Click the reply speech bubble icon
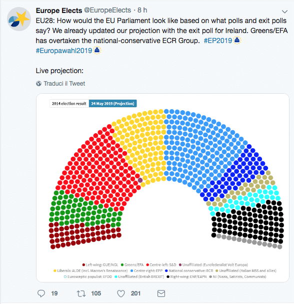 click(x=41, y=293)
